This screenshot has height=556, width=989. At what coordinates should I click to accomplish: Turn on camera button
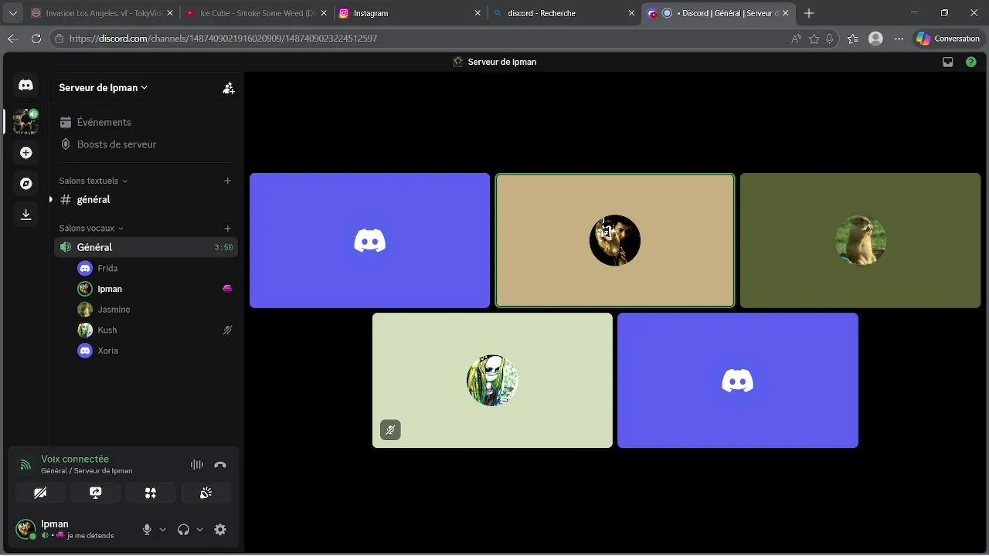(x=40, y=493)
